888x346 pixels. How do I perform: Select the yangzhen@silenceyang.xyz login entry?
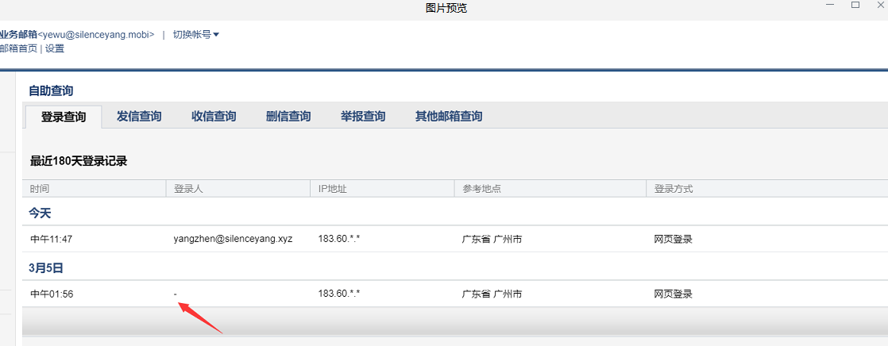point(233,239)
